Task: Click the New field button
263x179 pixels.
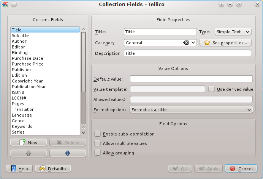Action: 29,142
